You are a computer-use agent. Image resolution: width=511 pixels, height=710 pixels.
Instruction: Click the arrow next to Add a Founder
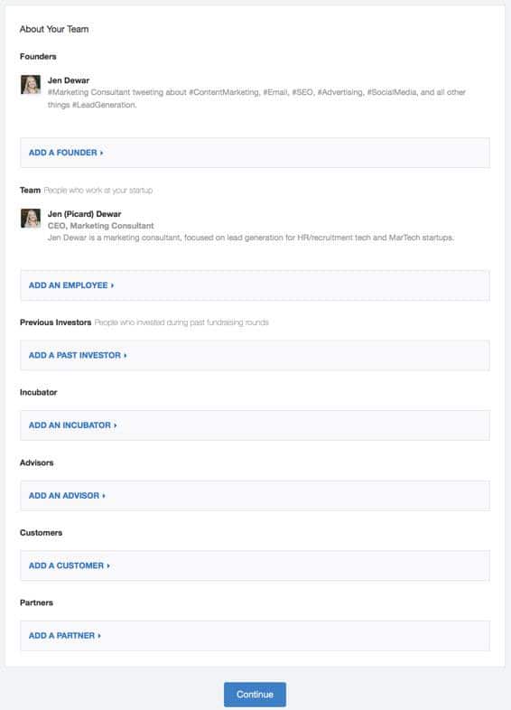click(101, 153)
